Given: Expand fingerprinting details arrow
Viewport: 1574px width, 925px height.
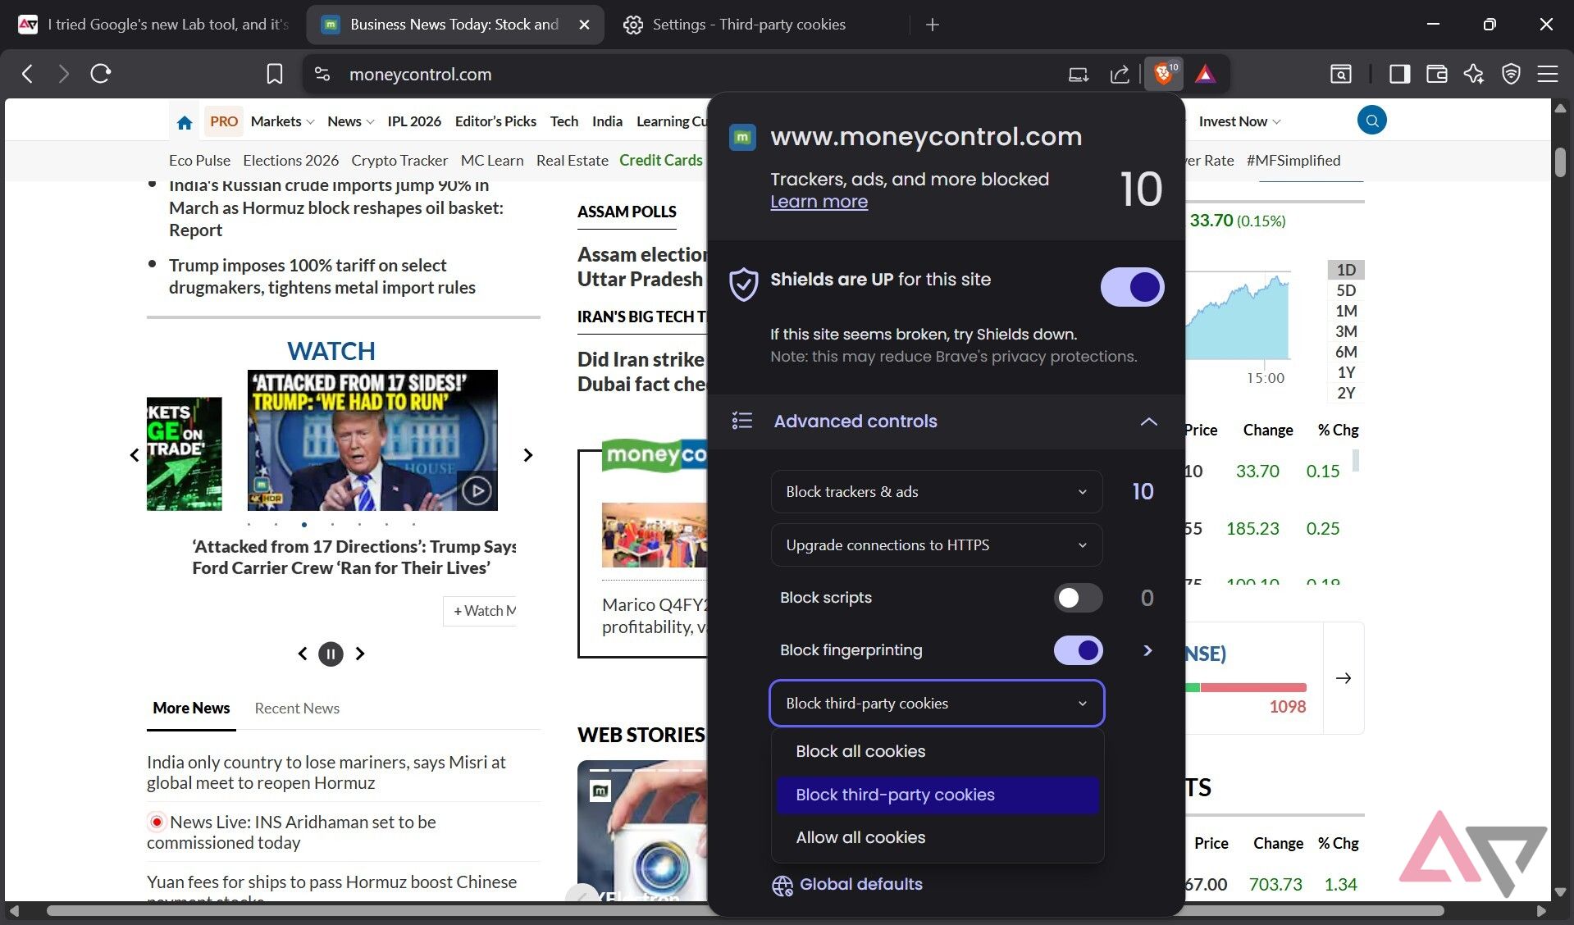Looking at the screenshot, I should (x=1147, y=650).
